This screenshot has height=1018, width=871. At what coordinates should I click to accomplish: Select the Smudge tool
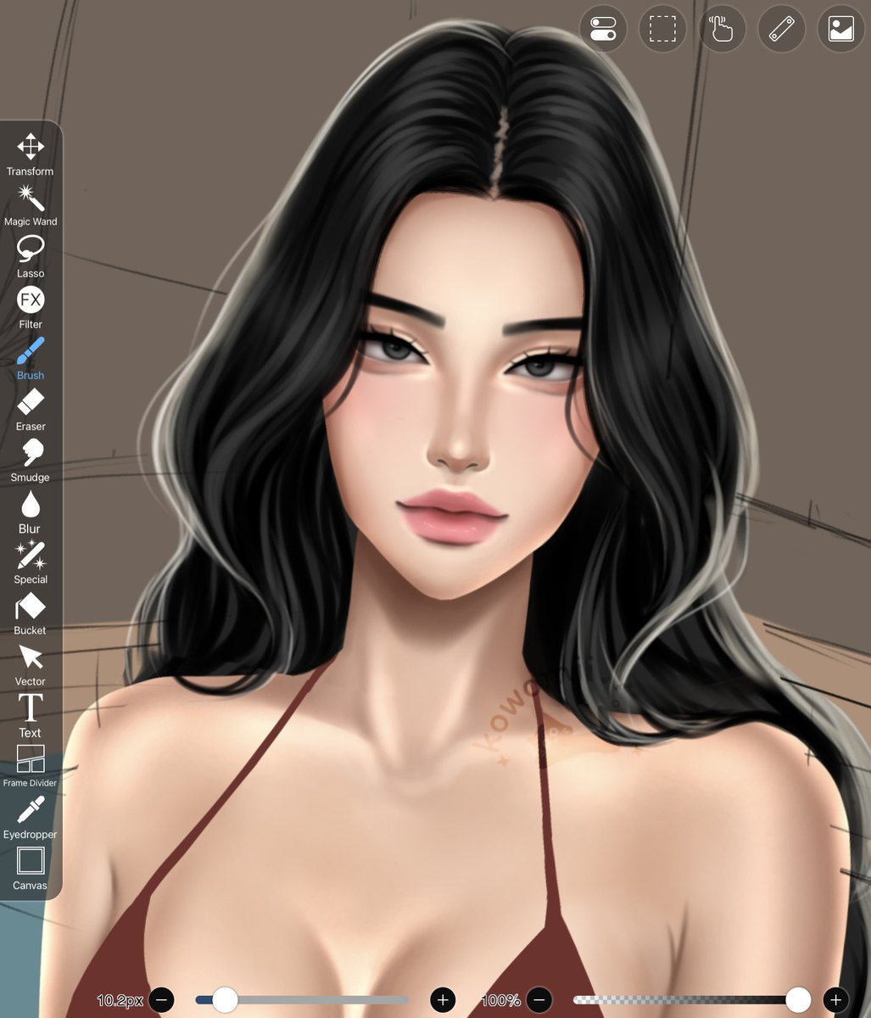point(31,460)
